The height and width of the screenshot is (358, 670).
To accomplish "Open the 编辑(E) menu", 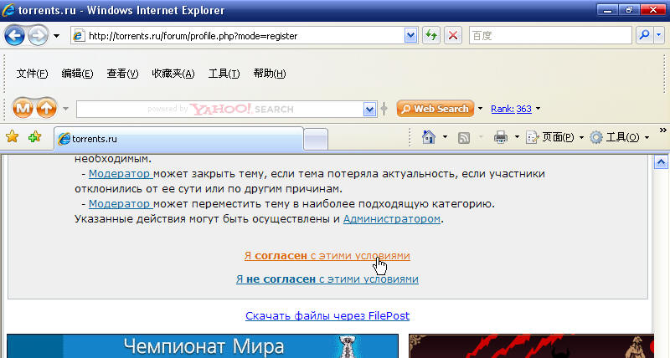I will coord(77,74).
